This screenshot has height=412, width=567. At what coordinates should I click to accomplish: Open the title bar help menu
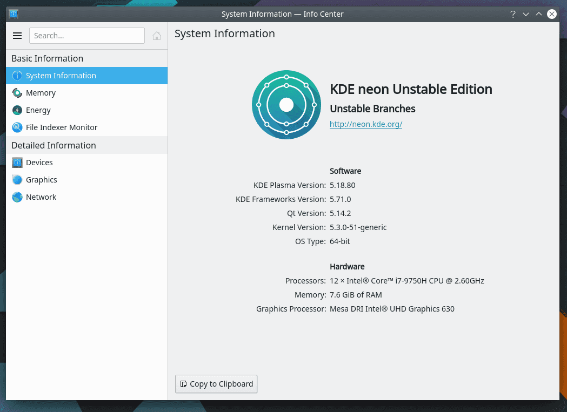click(512, 14)
